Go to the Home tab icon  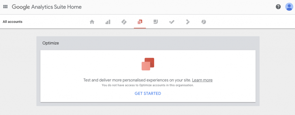92,22
